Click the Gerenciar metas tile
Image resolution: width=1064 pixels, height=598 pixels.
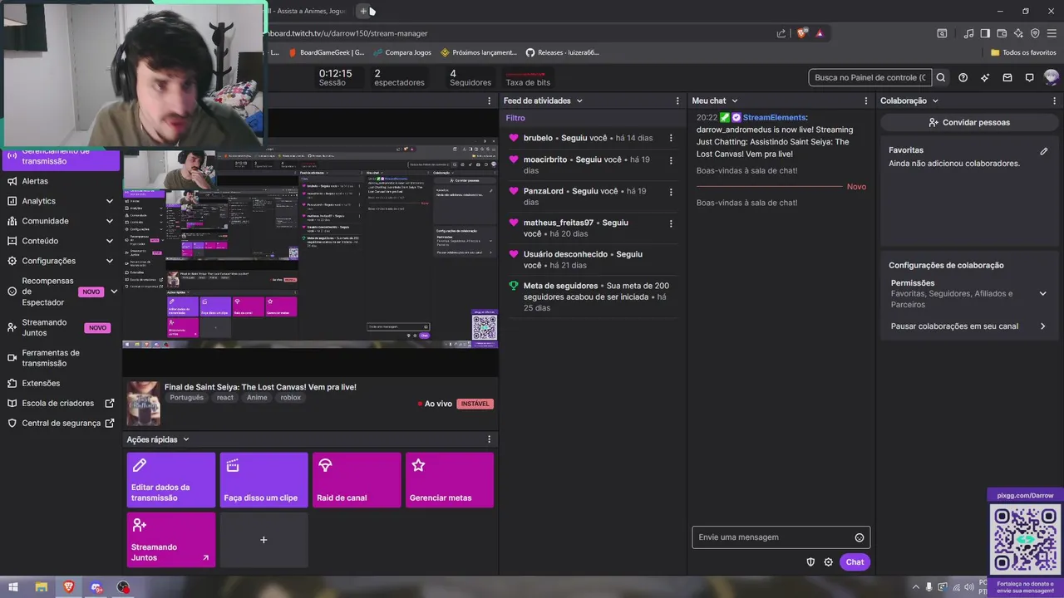click(450, 480)
